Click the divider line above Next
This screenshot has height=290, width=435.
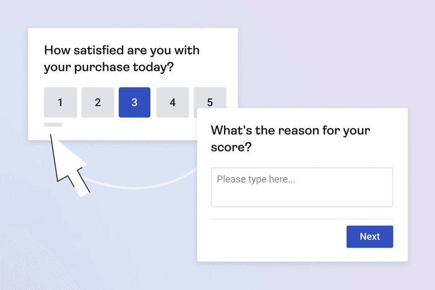301,219
